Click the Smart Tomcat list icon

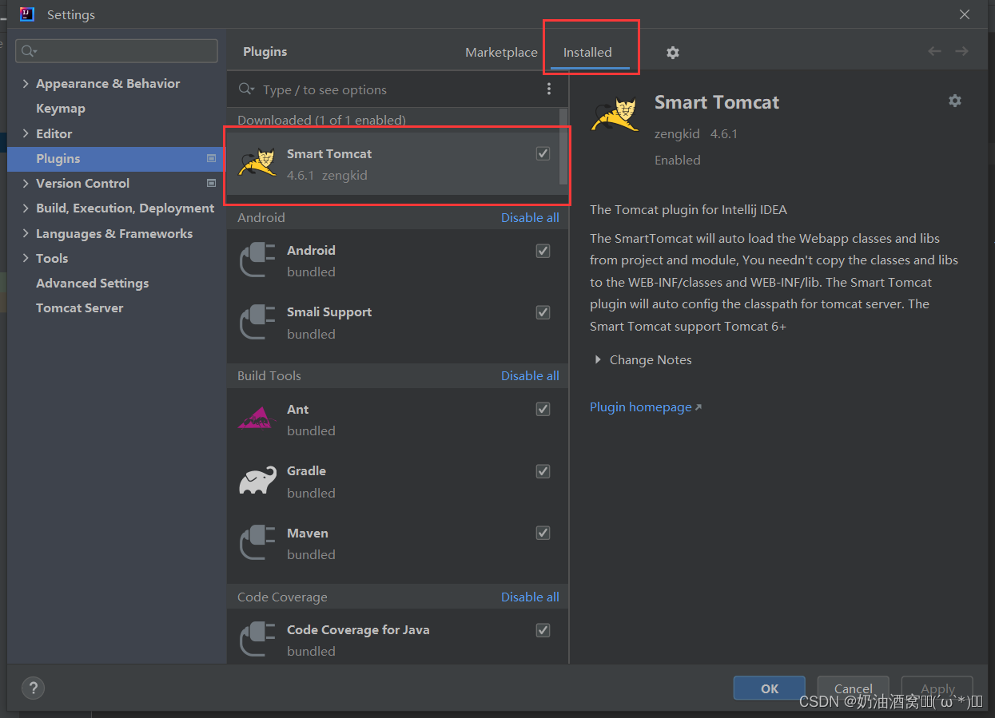tap(257, 163)
